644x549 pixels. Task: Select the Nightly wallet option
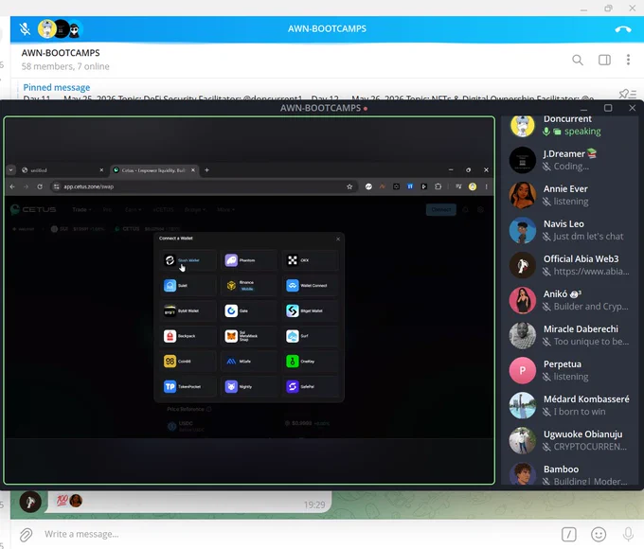pos(248,386)
